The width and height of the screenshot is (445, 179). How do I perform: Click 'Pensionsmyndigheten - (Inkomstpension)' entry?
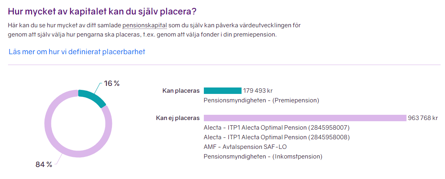(263, 157)
